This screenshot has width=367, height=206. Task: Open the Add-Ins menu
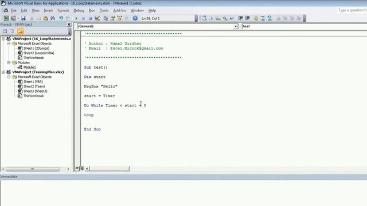120,10
